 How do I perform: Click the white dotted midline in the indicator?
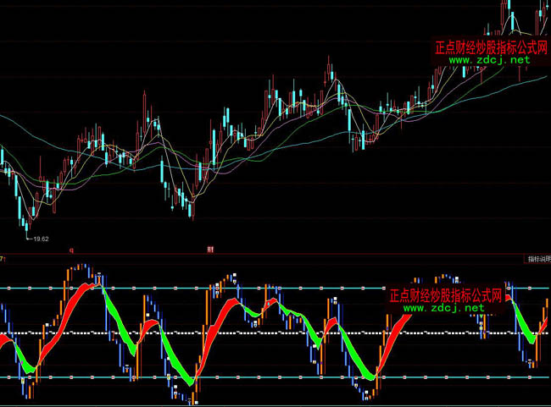[x=254, y=333]
